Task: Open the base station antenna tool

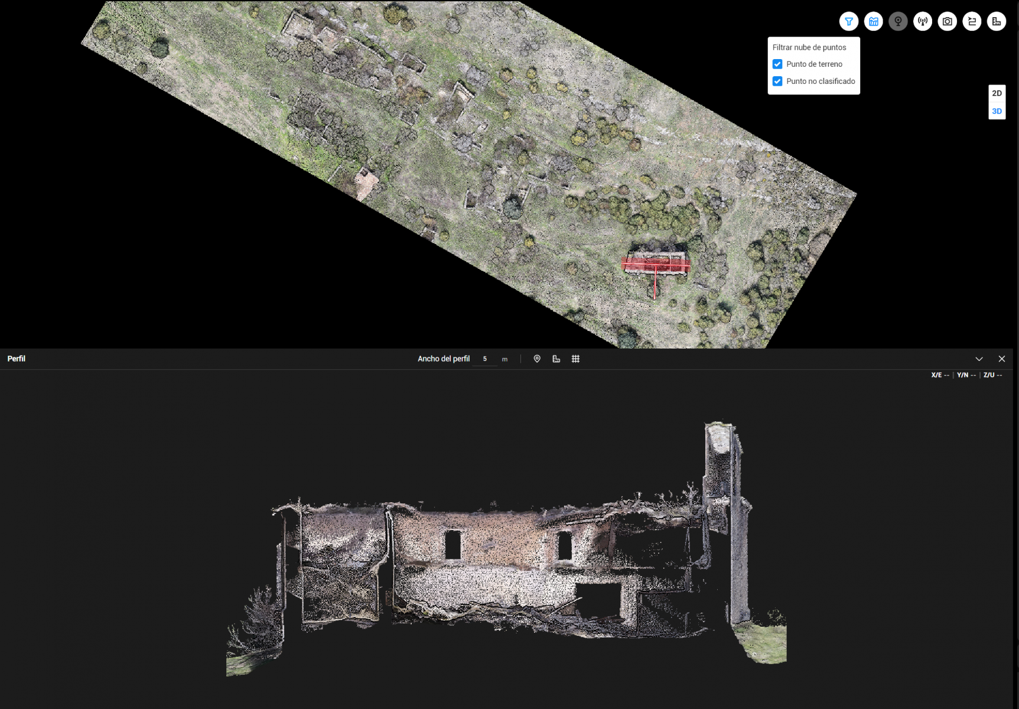Action: tap(923, 22)
